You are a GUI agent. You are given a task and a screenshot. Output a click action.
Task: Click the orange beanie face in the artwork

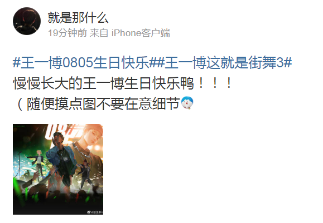click(91, 135)
